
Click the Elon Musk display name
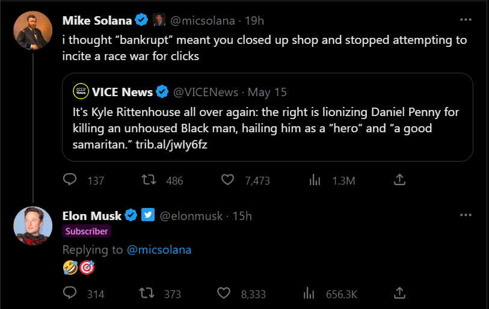tap(92, 216)
